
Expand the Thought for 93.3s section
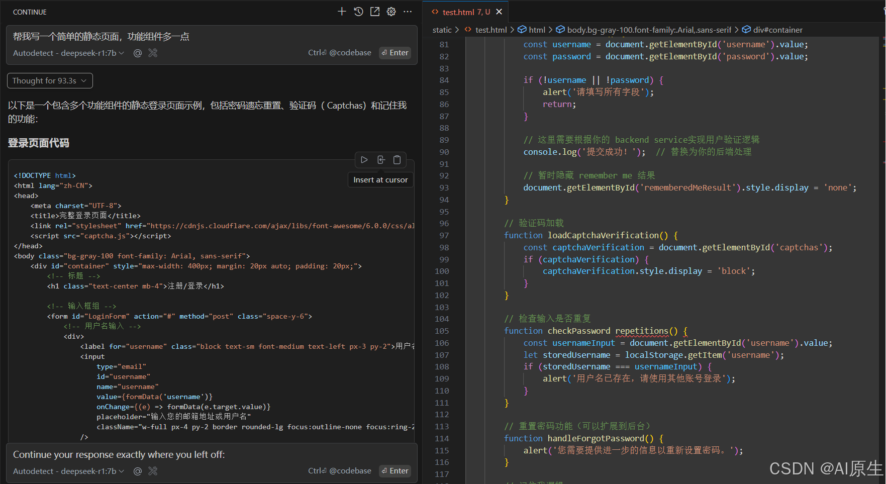50,81
